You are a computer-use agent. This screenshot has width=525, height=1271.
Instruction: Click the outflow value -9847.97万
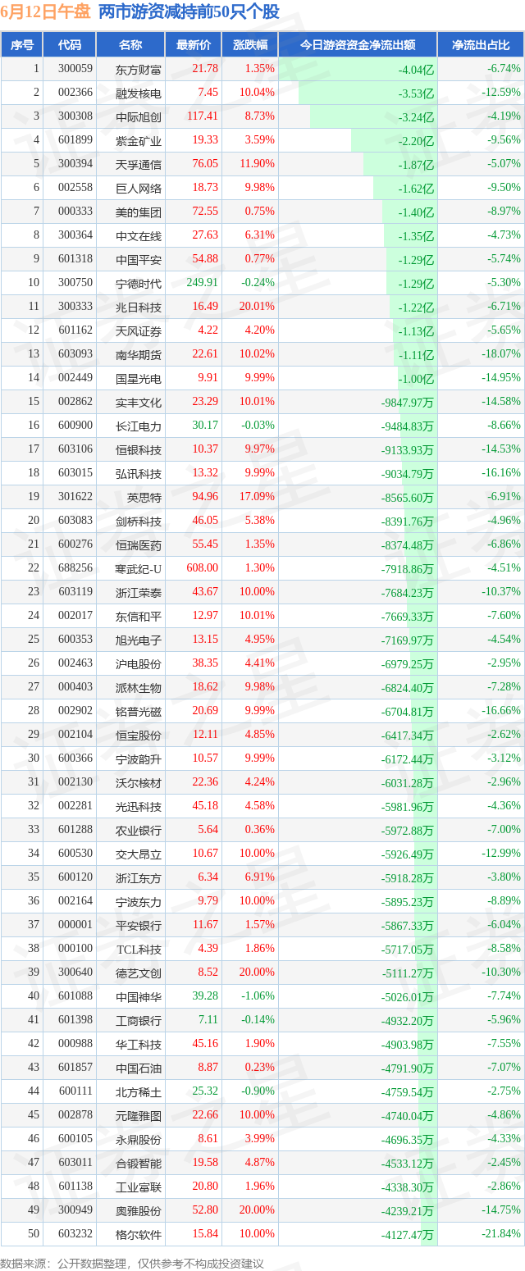coord(407,403)
